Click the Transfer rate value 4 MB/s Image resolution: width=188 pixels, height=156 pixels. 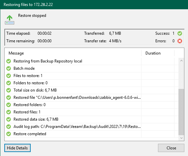(115, 41)
